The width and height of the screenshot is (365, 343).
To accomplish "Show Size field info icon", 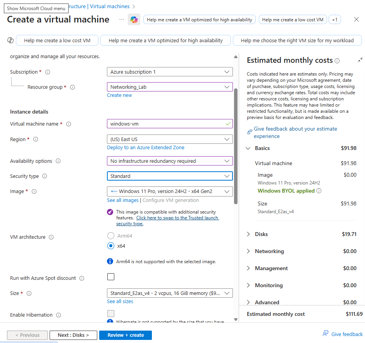I will [x=29, y=293].
